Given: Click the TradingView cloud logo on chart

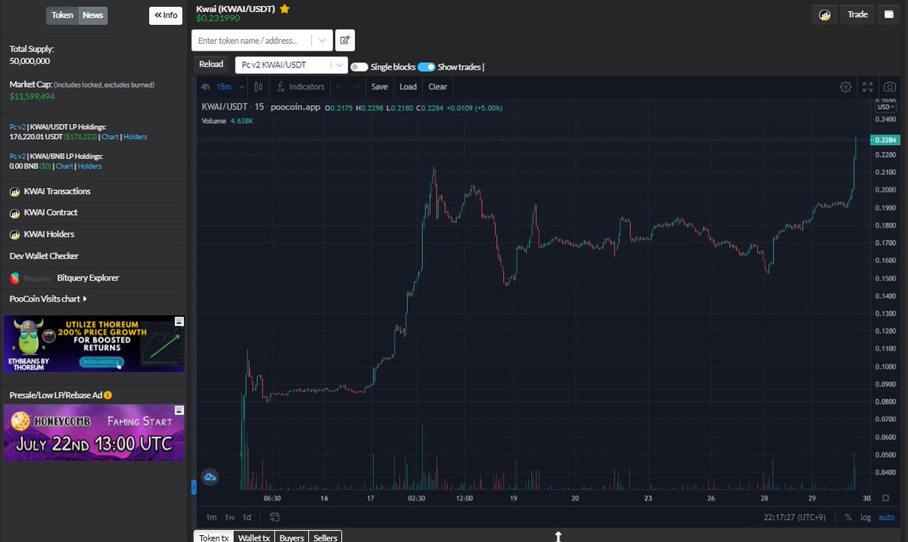Looking at the screenshot, I should [x=210, y=477].
